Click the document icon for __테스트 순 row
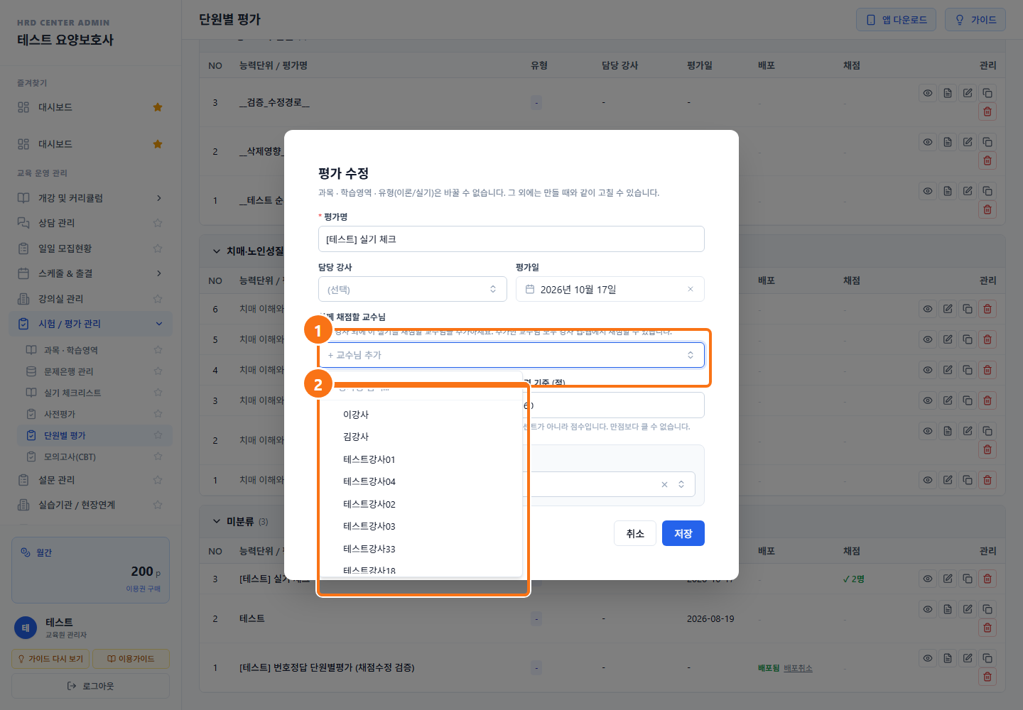1023x710 pixels. tap(948, 191)
